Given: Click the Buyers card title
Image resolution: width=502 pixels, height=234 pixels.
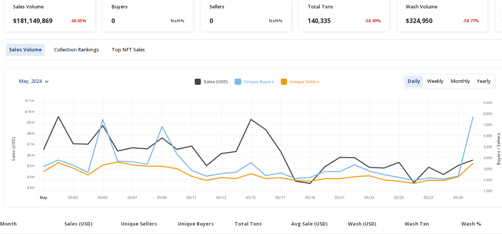Looking at the screenshot, I should click(119, 7).
